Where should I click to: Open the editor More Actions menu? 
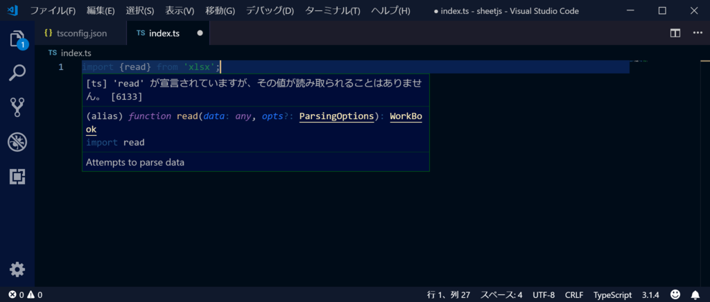(x=697, y=33)
